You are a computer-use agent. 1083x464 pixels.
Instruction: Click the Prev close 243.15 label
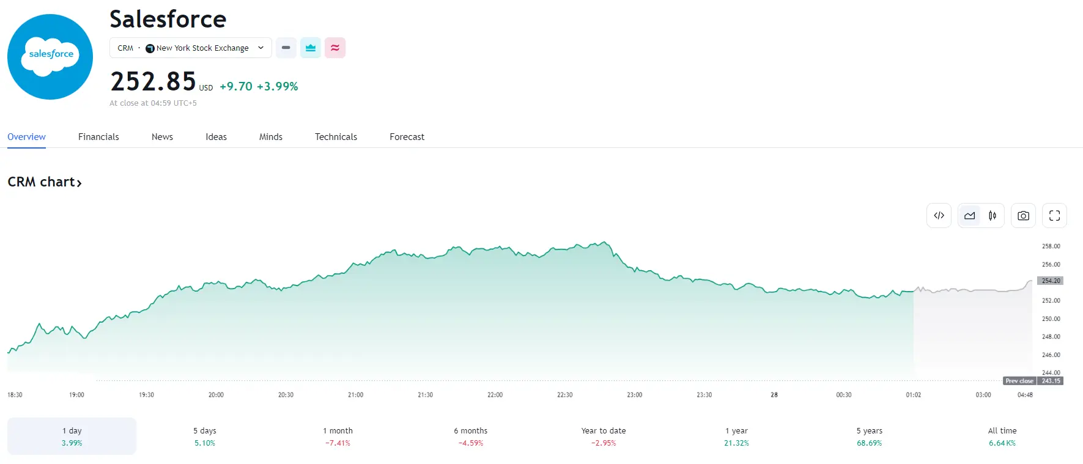coord(1033,381)
